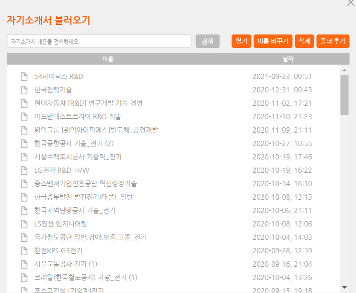Screen dimensions: 356x293
Task: Click the date 2020-10-08, 12:06
Action: pos(282,224)
